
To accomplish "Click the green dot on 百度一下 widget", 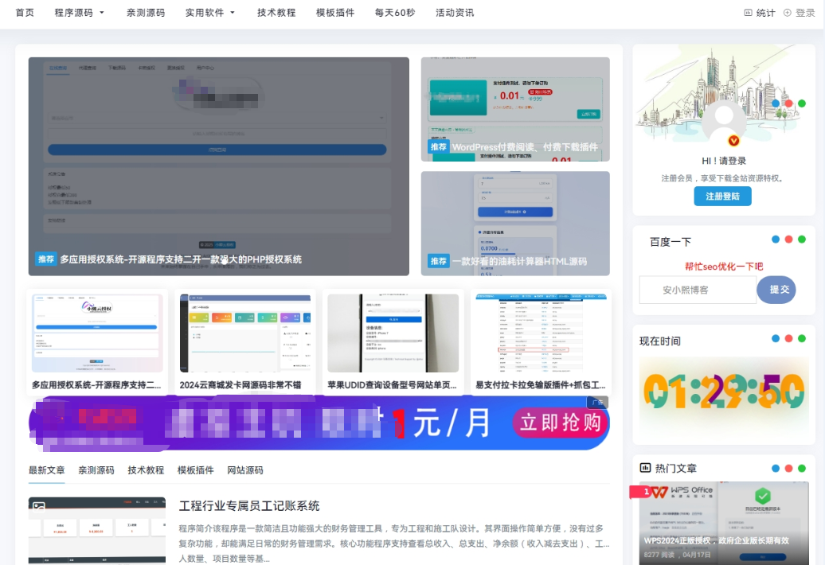I will point(802,239).
